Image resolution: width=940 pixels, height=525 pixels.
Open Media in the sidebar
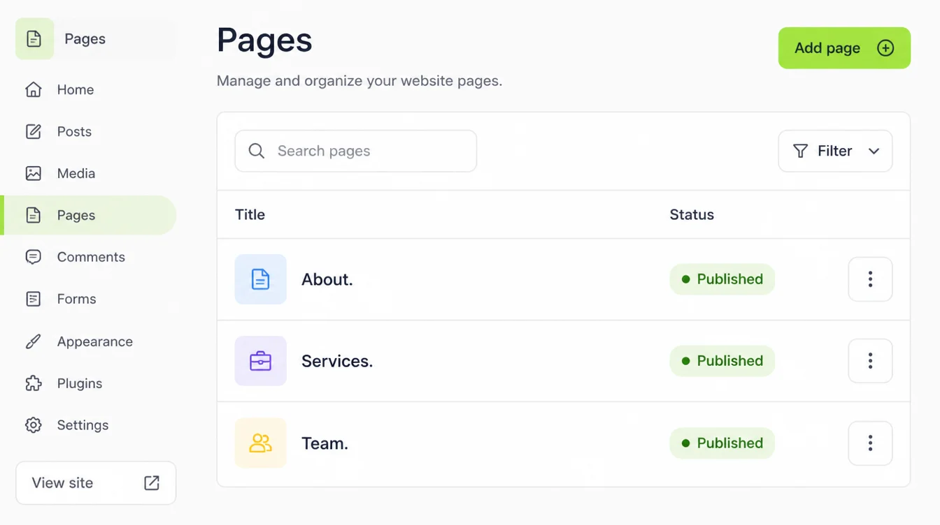[89, 173]
